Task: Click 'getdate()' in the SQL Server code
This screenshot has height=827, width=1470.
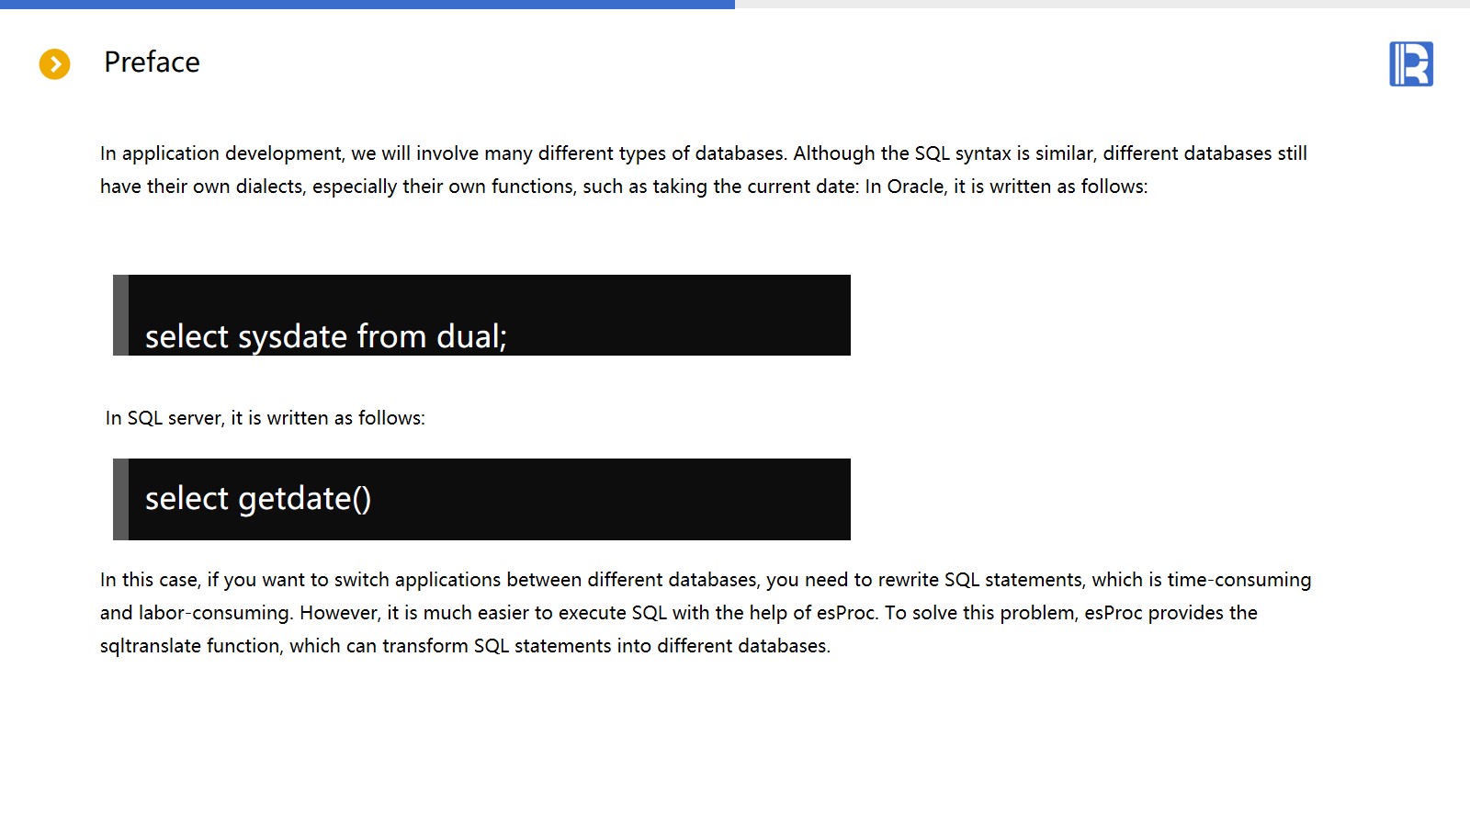Action: click(304, 499)
